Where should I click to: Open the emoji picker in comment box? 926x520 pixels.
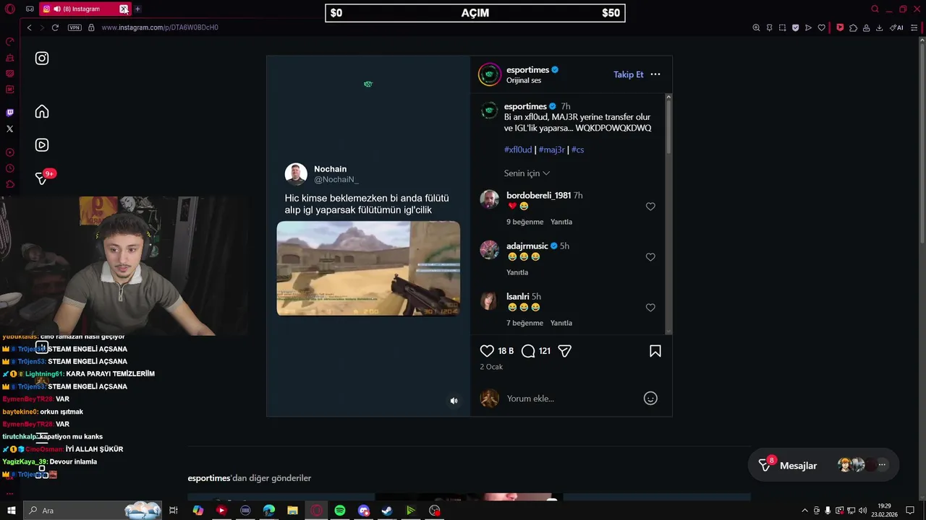coord(650,398)
